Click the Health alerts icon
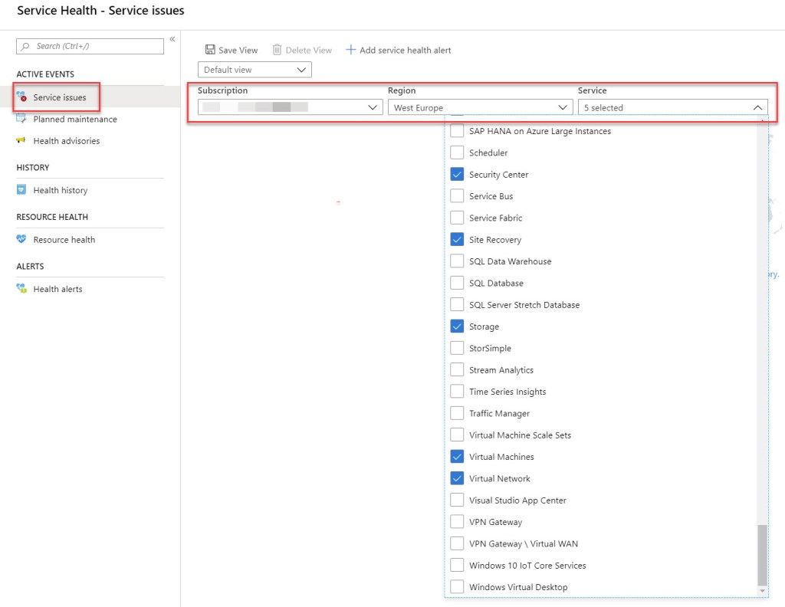 pyautogui.click(x=21, y=289)
